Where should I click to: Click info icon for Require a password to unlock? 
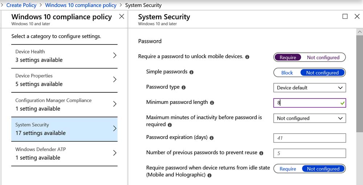click(247, 57)
